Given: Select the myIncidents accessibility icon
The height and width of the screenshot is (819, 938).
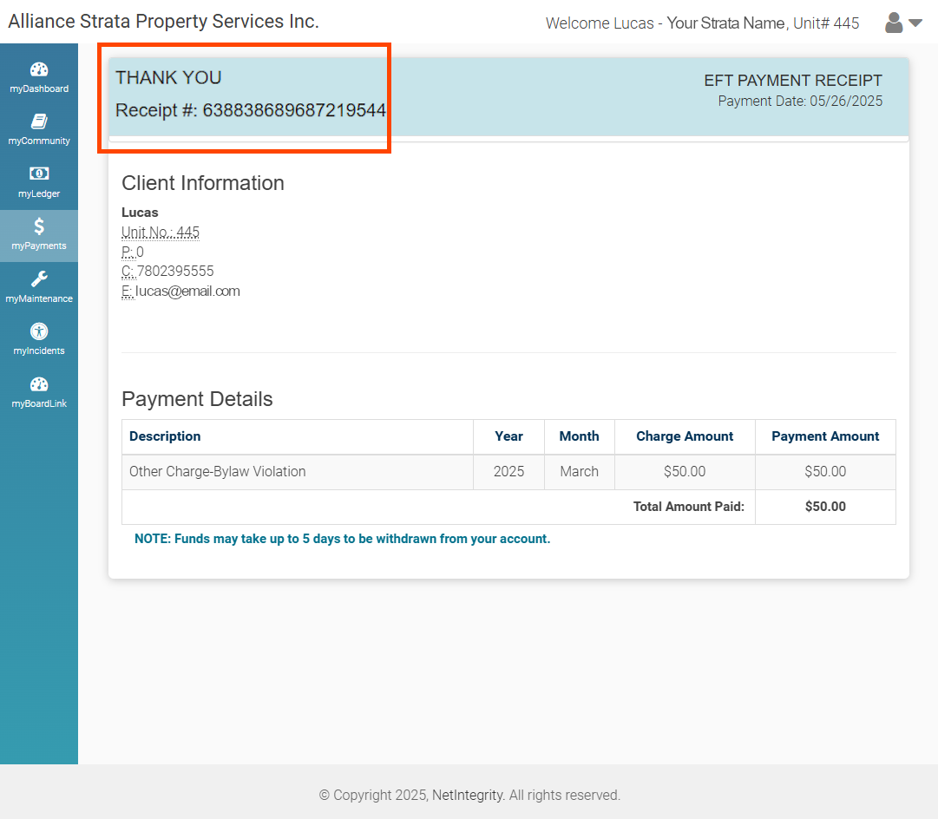Looking at the screenshot, I should tap(39, 331).
